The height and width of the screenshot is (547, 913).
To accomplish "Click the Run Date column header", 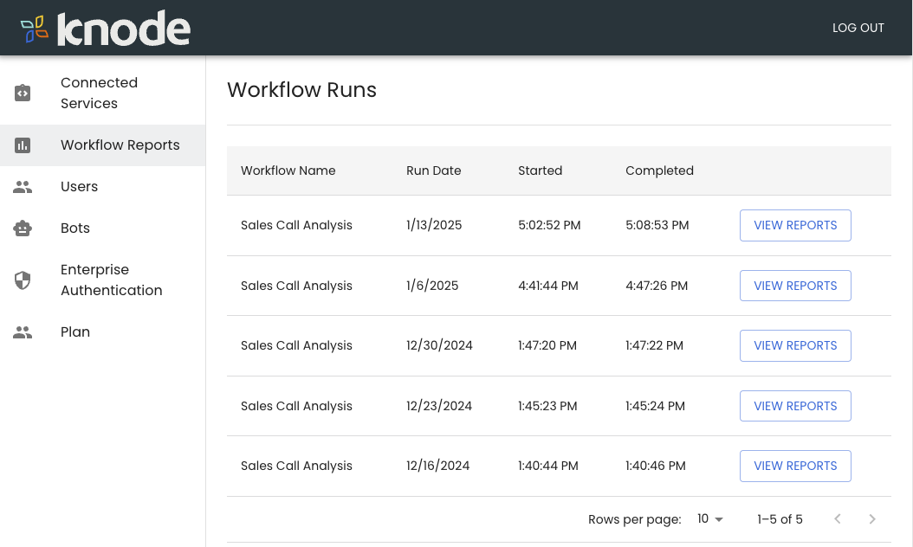I will coord(433,171).
